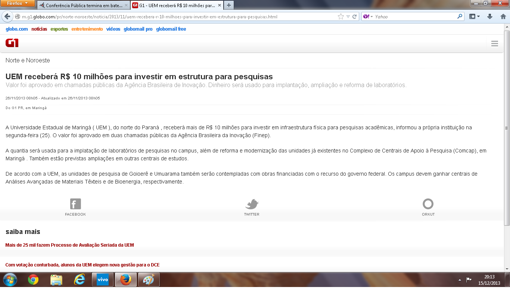Open the G1 hamburger menu

point(495,44)
